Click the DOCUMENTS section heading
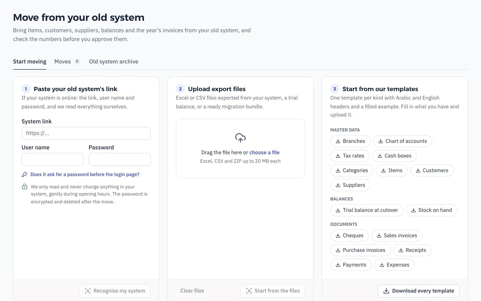Viewport: 481px width, 301px height. pyautogui.click(x=344, y=224)
